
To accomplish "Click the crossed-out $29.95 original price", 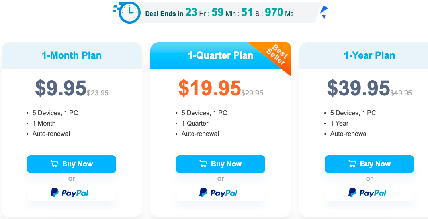I will tap(252, 93).
